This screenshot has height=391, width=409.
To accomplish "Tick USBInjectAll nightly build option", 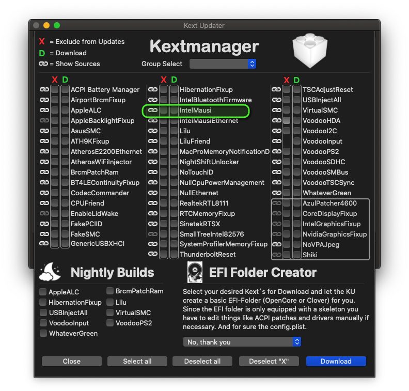I will tap(43, 312).
